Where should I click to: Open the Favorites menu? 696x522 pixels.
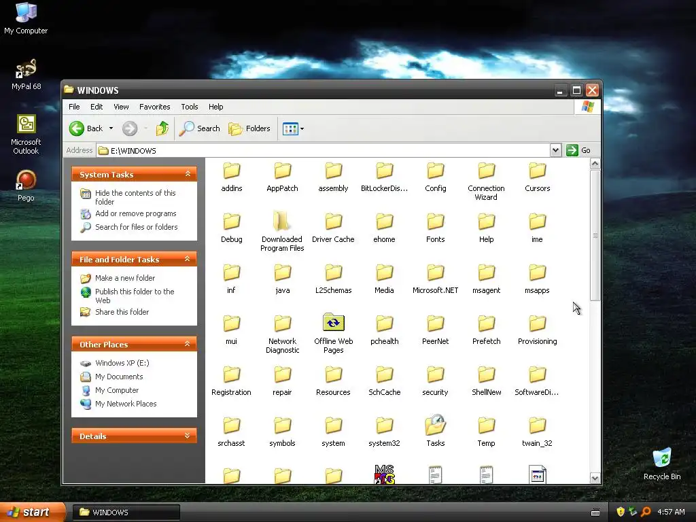[x=154, y=107]
